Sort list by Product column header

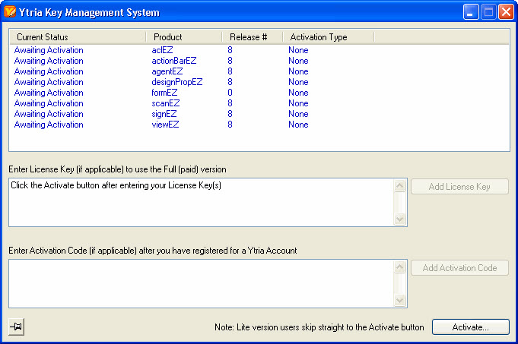[x=183, y=37]
